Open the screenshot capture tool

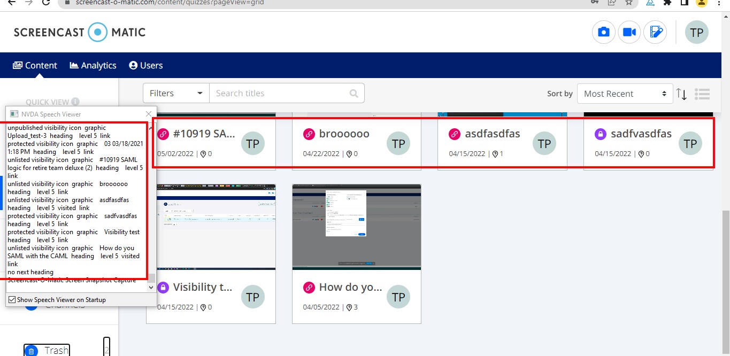pyautogui.click(x=603, y=32)
